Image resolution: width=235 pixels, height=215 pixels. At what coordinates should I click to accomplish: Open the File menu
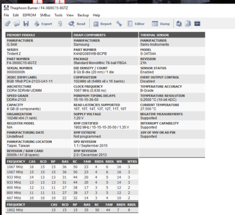(x=6, y=15)
